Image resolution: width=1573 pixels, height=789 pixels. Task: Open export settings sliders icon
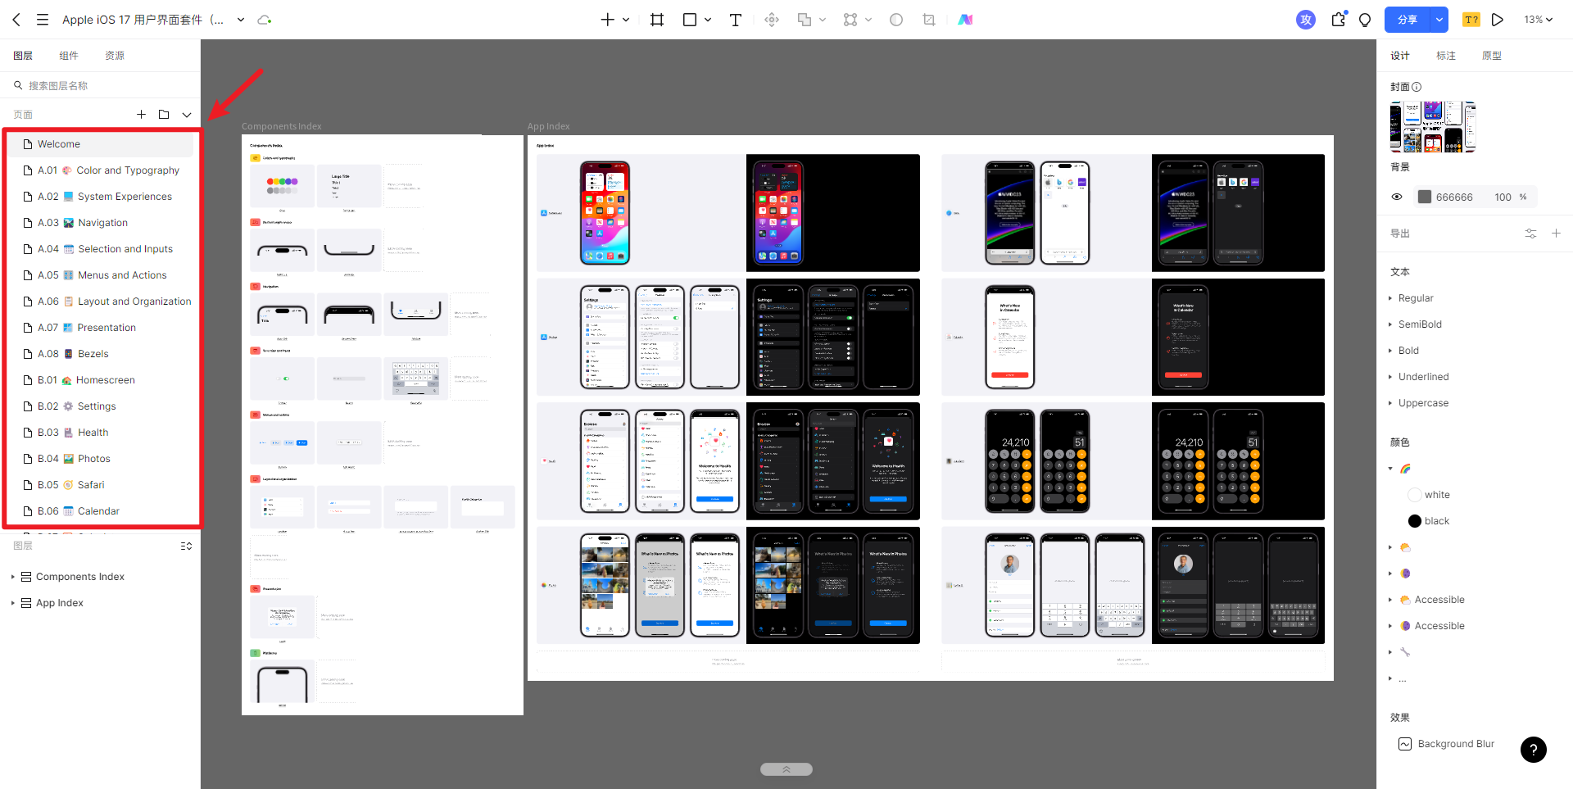(x=1530, y=234)
